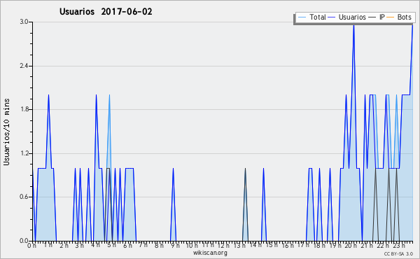The height and width of the screenshot is (259, 420).
Task: Click the '2 h' x-axis label
Action: point(64,245)
